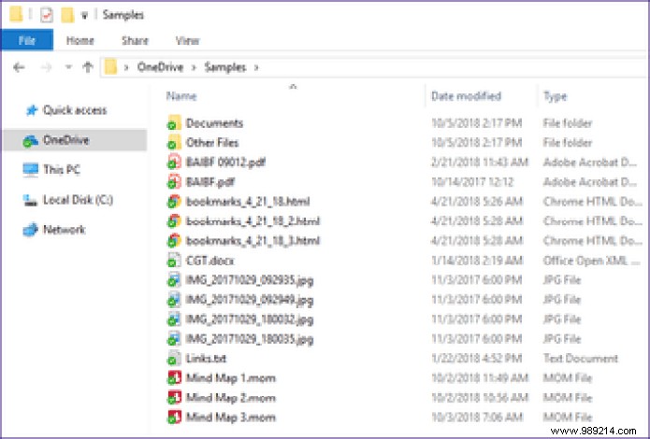
Task: Click the BAIBF.pdf Acrobat icon
Action: [174, 182]
